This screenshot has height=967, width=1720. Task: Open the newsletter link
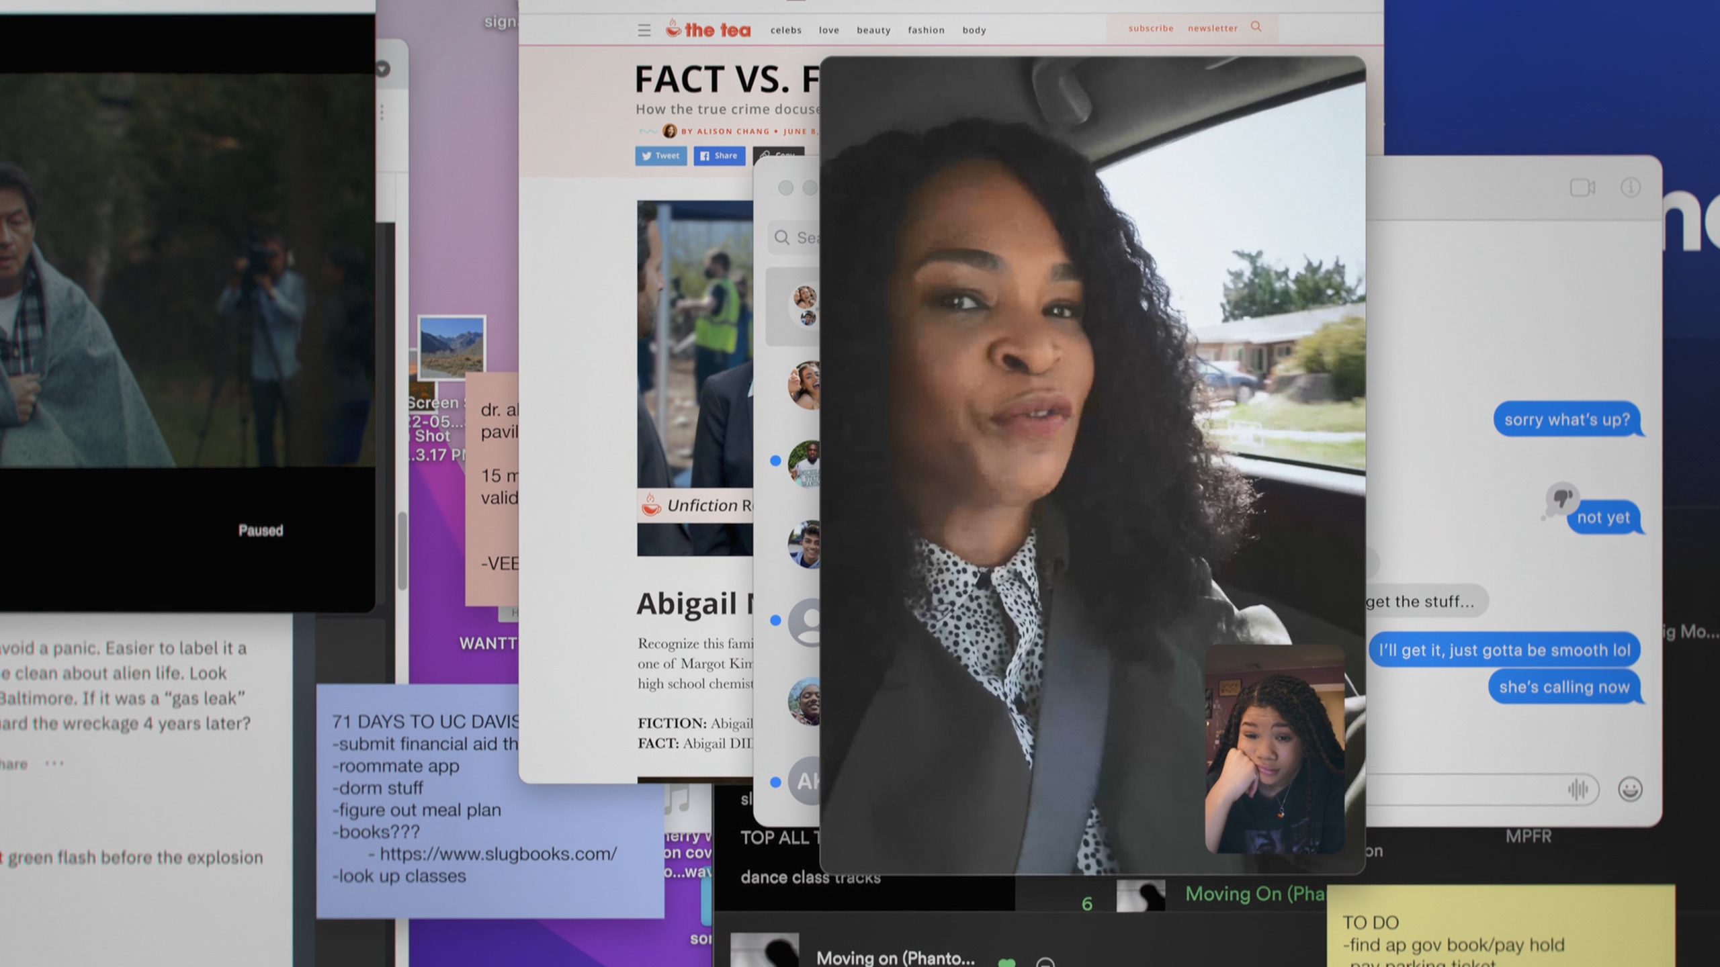click(1212, 28)
